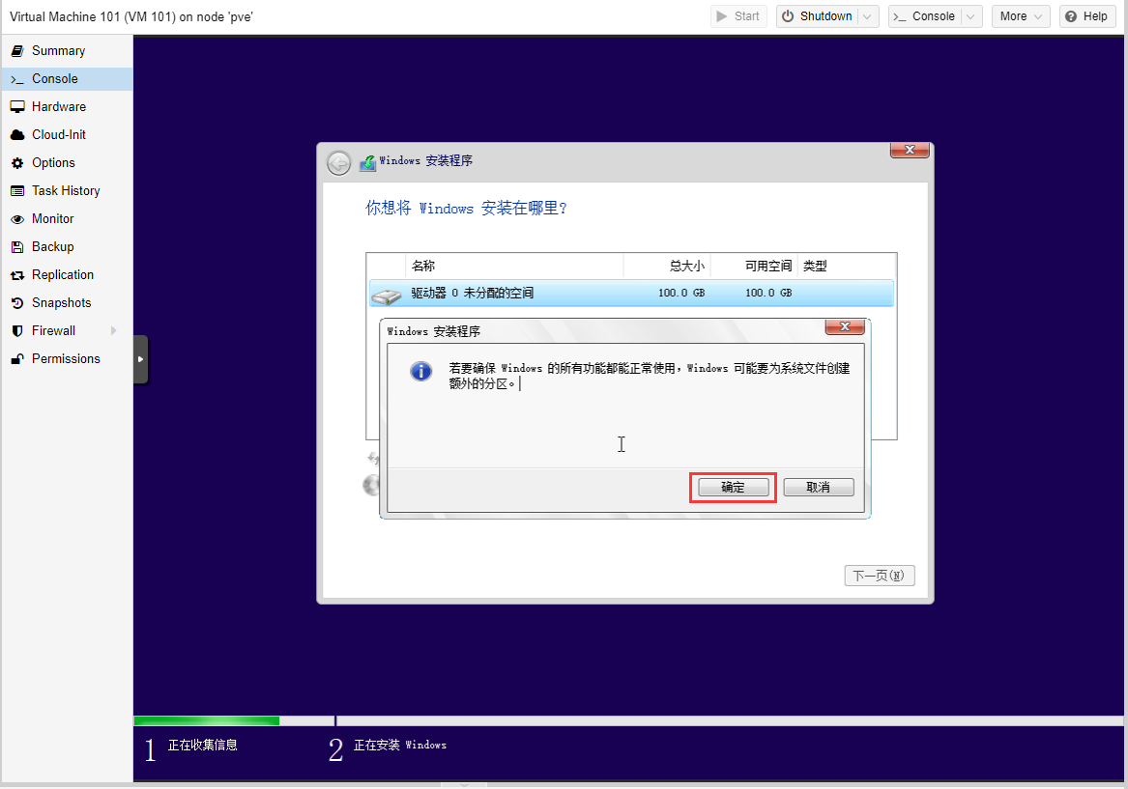Expand the Console dropdown arrow
Viewport: 1128px width, 789px height.
pos(971,16)
